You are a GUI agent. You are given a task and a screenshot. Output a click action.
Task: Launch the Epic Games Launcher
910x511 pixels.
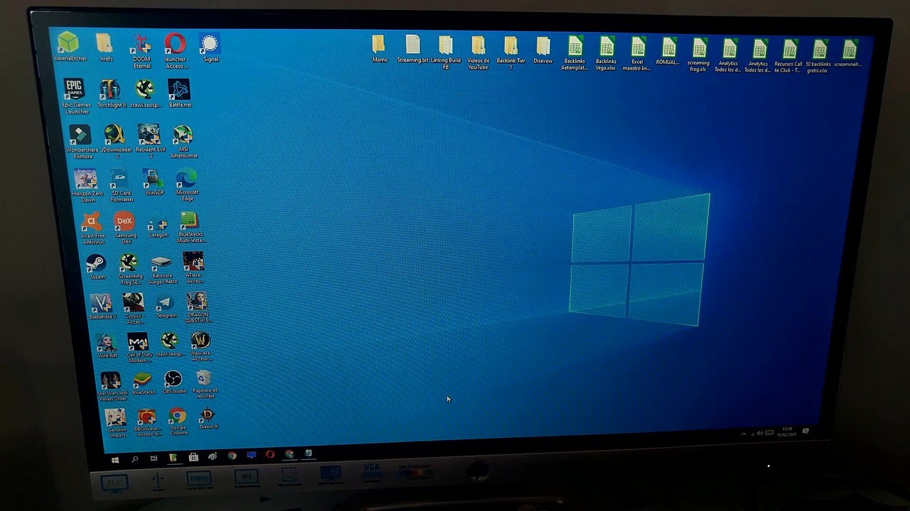coord(75,97)
